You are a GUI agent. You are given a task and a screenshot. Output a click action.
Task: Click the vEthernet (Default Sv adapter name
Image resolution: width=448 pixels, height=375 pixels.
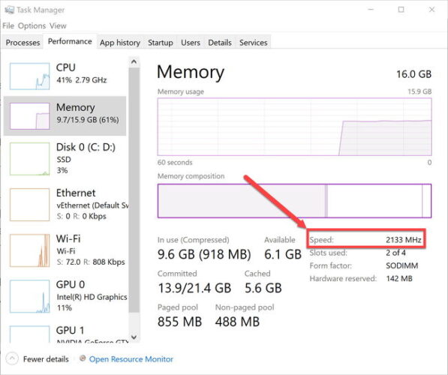point(92,205)
